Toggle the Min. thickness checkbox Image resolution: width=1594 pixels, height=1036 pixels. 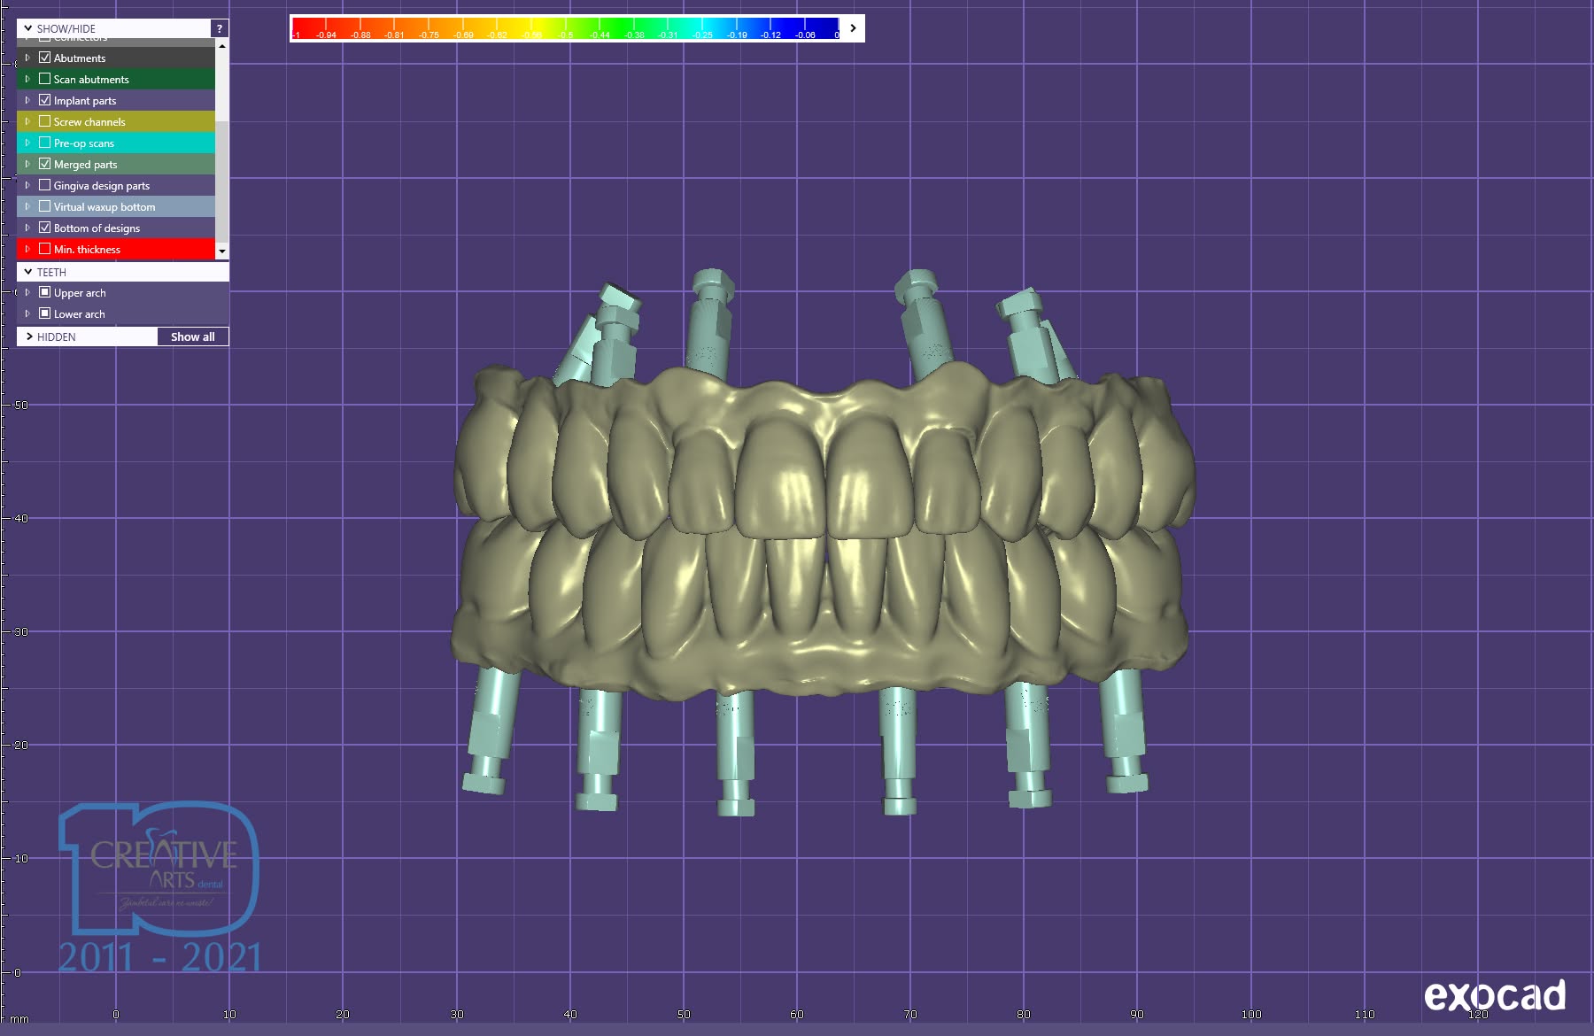coord(44,249)
